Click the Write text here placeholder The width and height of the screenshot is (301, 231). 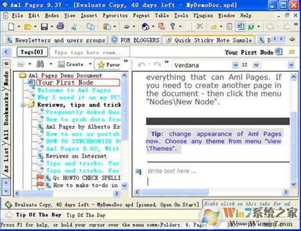tap(171, 171)
